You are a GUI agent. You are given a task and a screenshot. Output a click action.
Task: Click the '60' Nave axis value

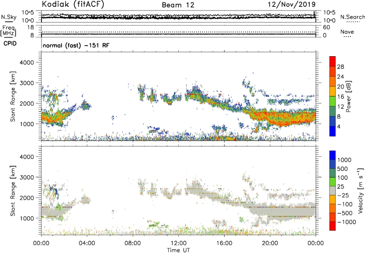point(326,27)
